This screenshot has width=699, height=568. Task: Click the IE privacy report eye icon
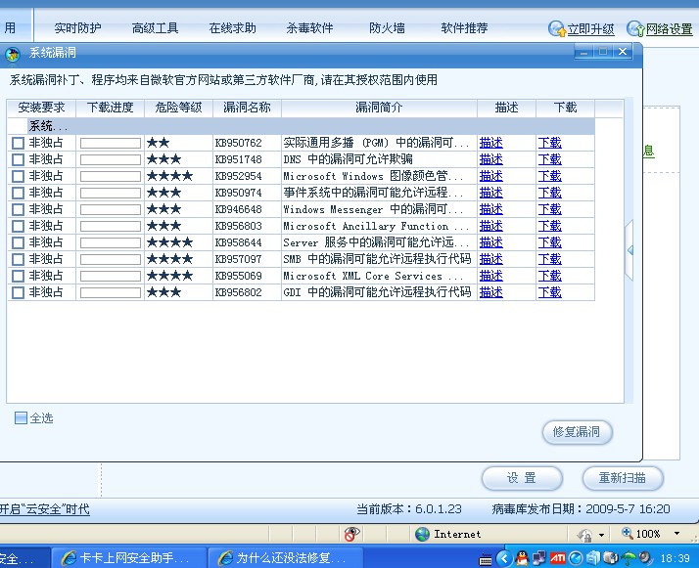pos(351,533)
